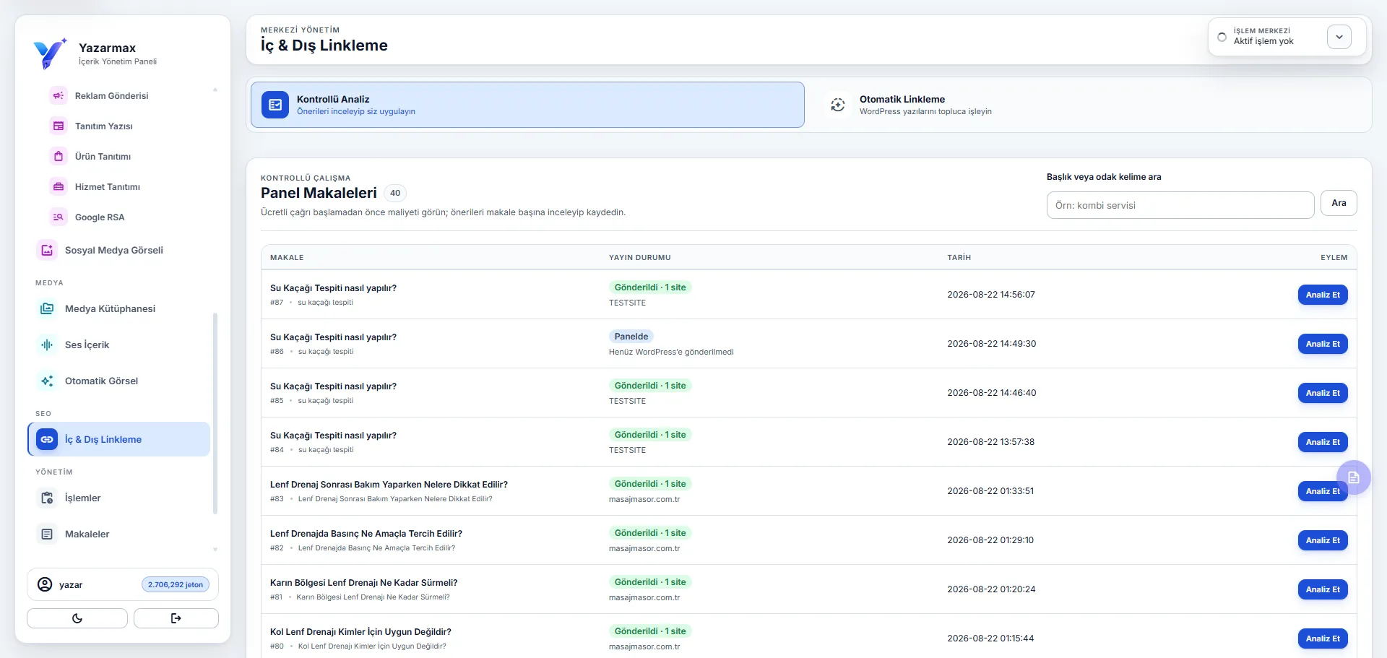Viewport: 1387px width, 658px height.
Task: Open the Google RSA sidebar icon
Action: pos(59,217)
